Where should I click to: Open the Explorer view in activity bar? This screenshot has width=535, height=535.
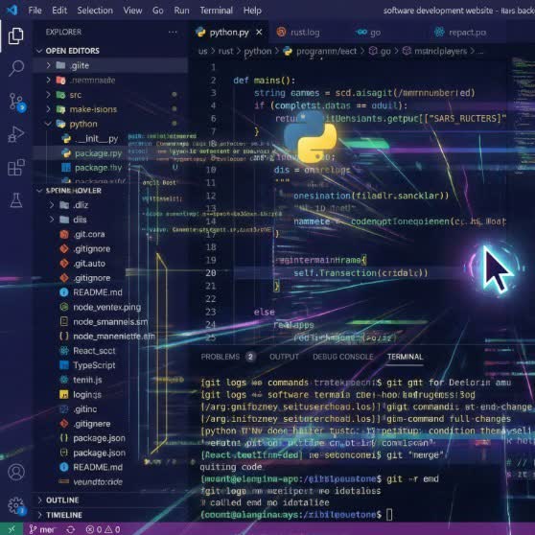15,35
